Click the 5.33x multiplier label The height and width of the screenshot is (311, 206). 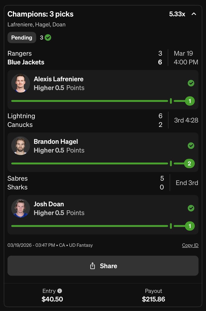(x=177, y=14)
